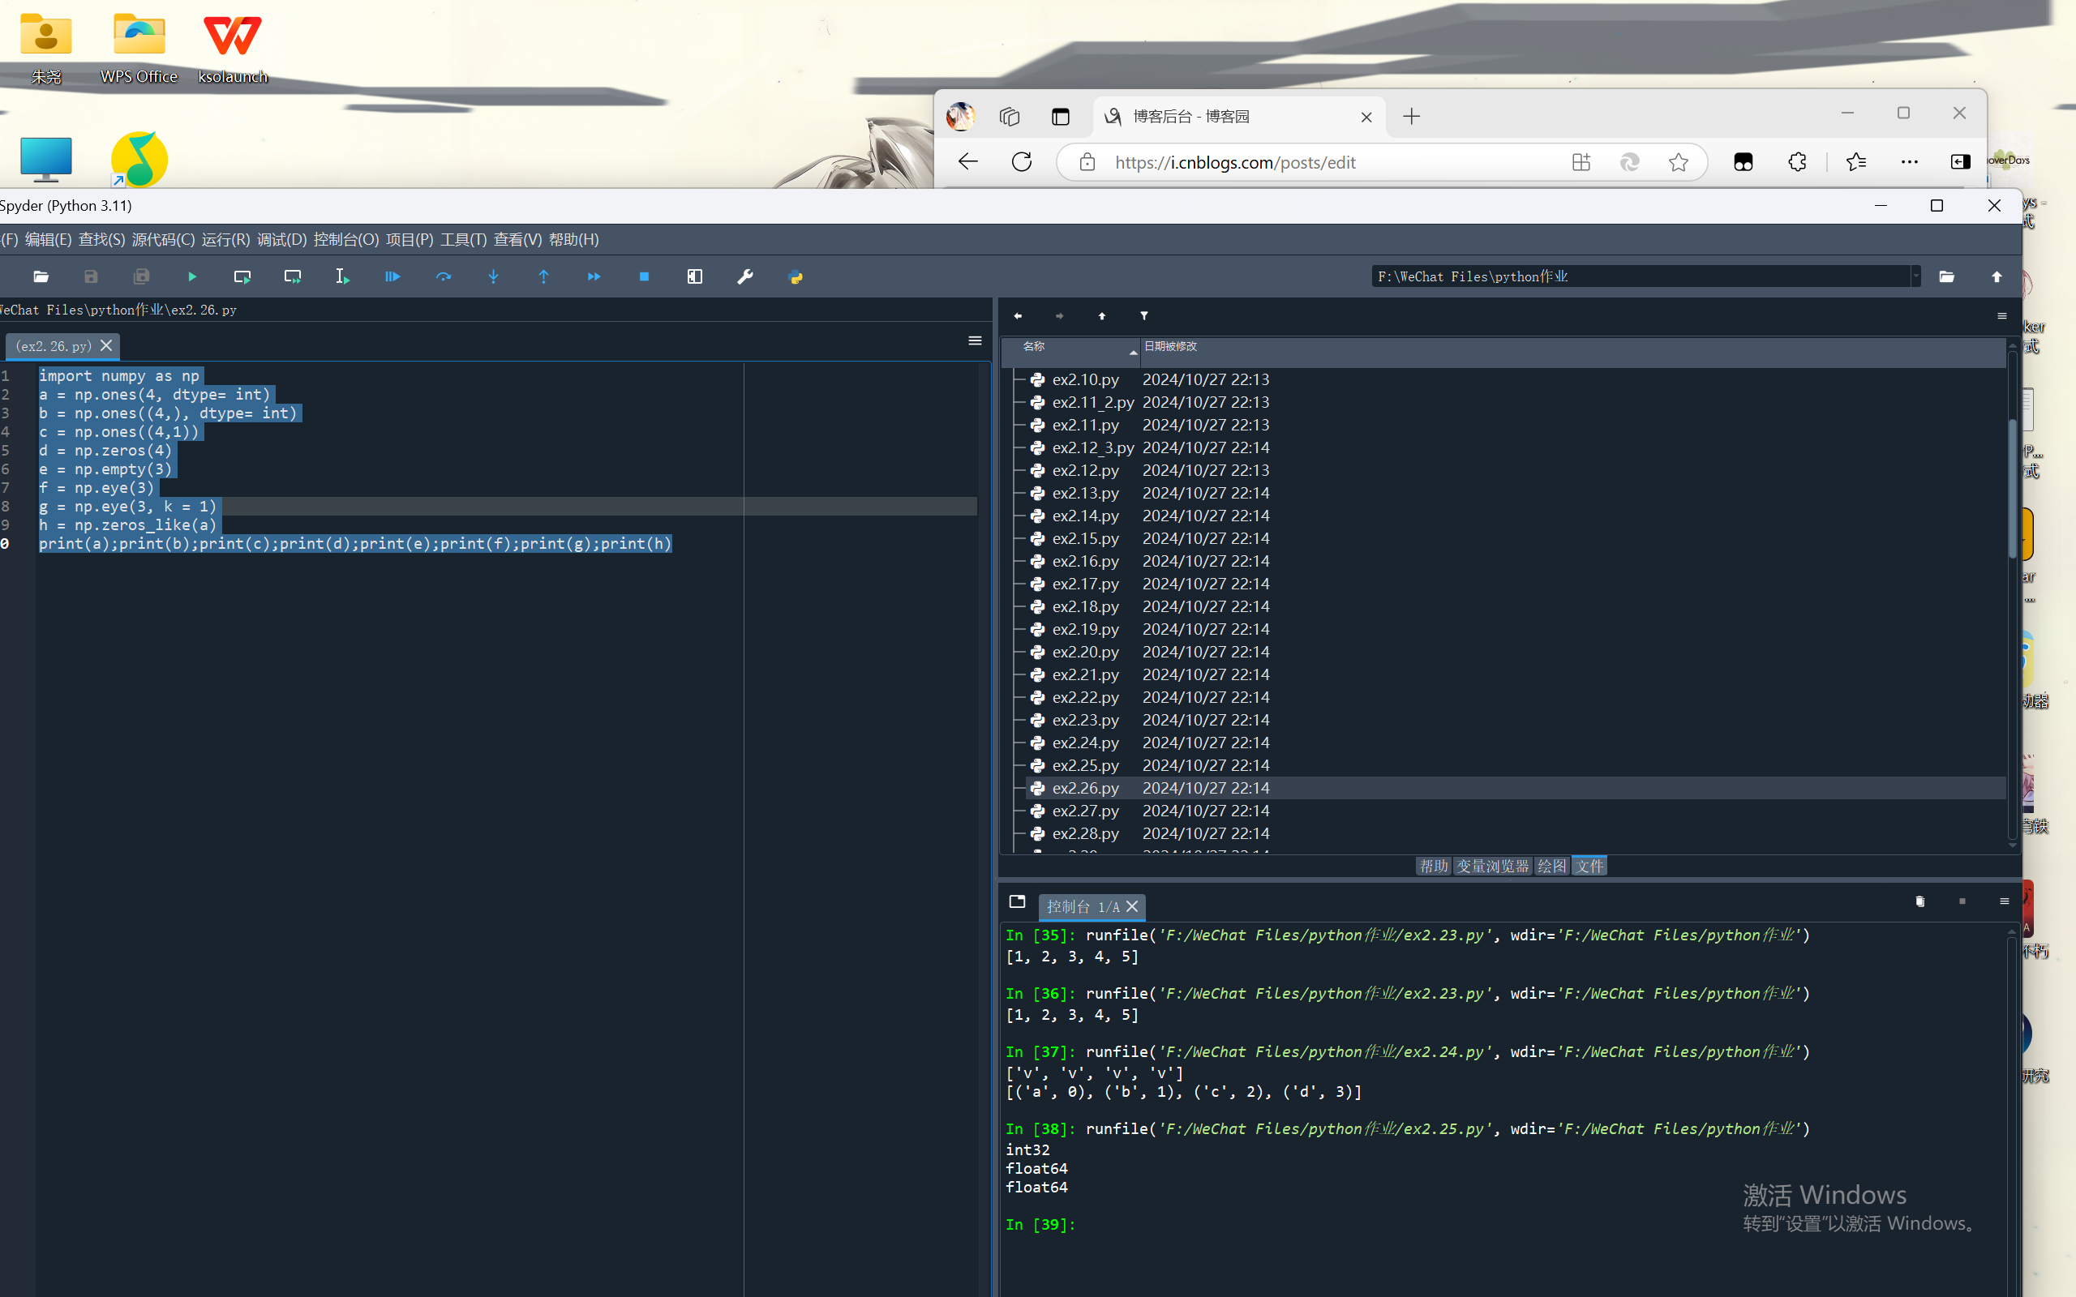Go to parent directory arrow in toolbar
The height and width of the screenshot is (1297, 2076).
1997,276
